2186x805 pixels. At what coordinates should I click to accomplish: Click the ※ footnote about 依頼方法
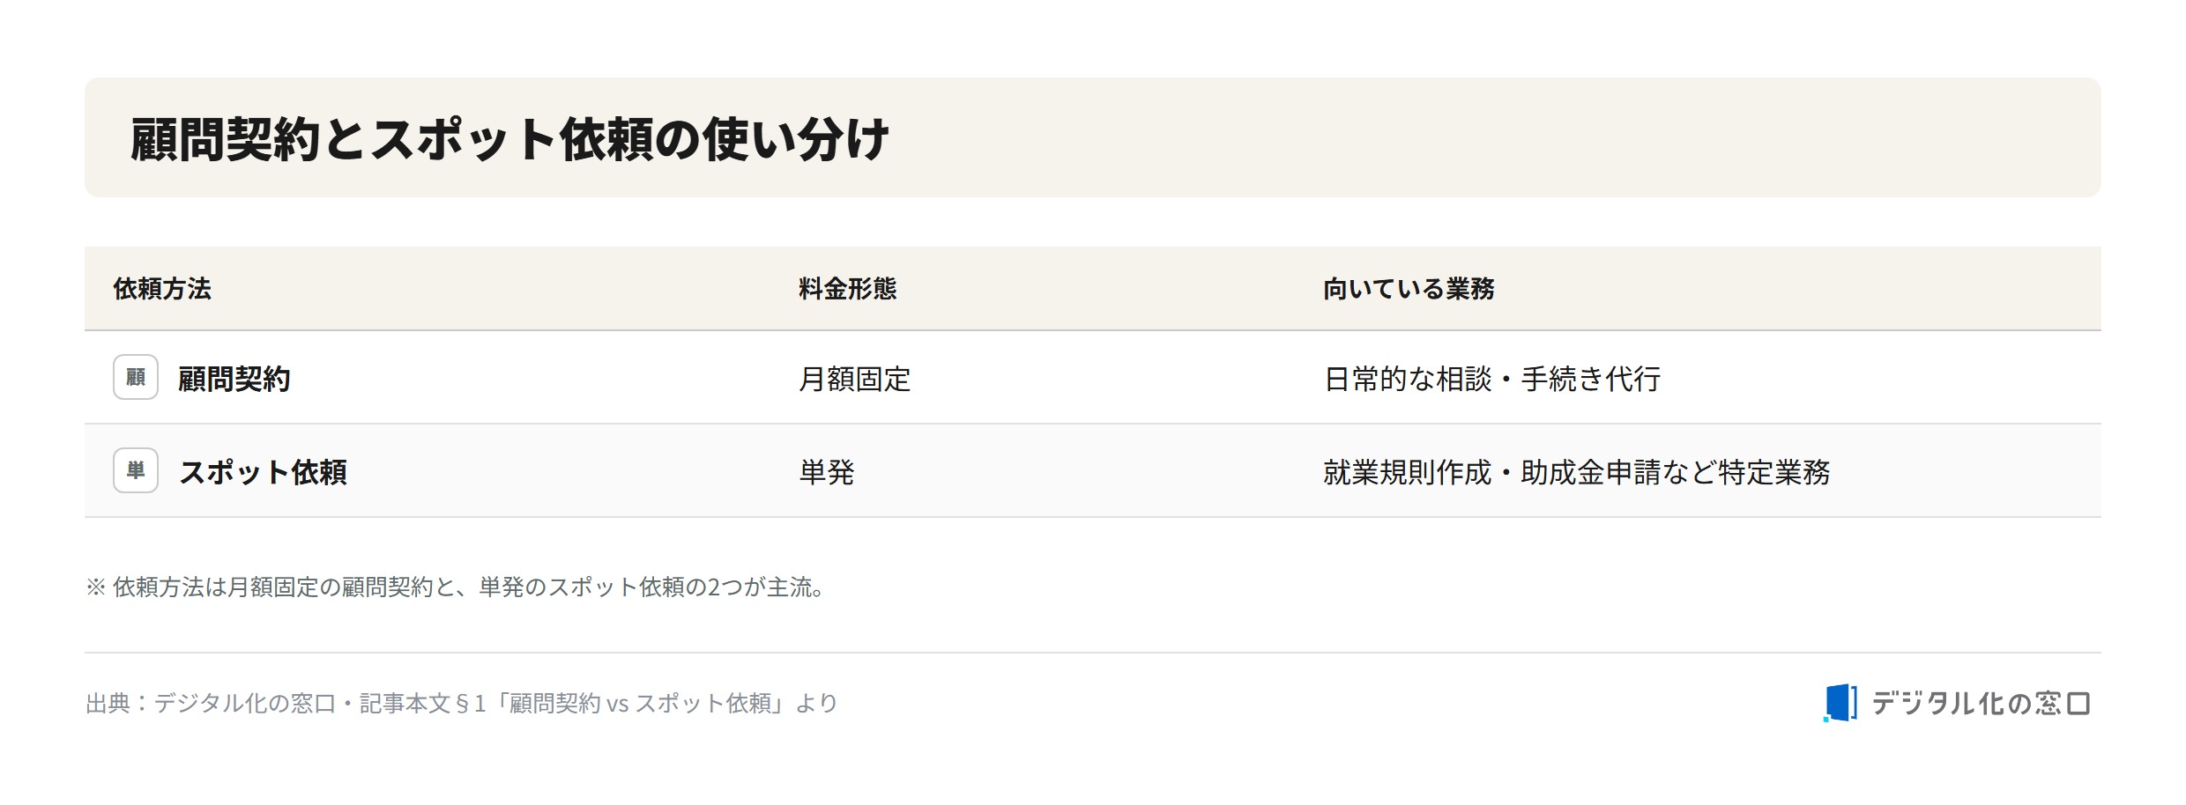point(457,587)
